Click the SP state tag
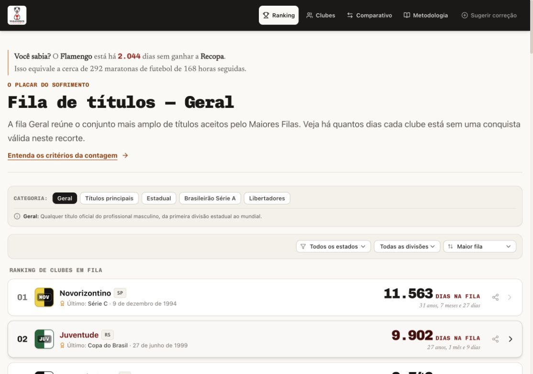Screen dimensions: 533x374 120,293
